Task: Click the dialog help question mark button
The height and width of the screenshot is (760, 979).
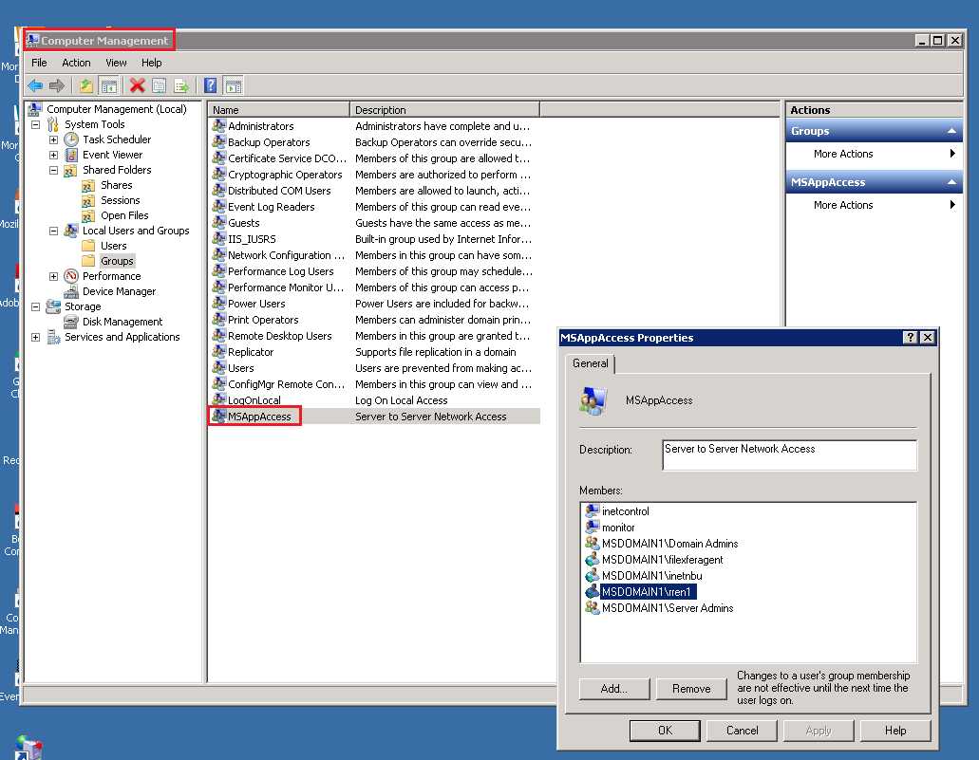Action: pyautogui.click(x=910, y=338)
